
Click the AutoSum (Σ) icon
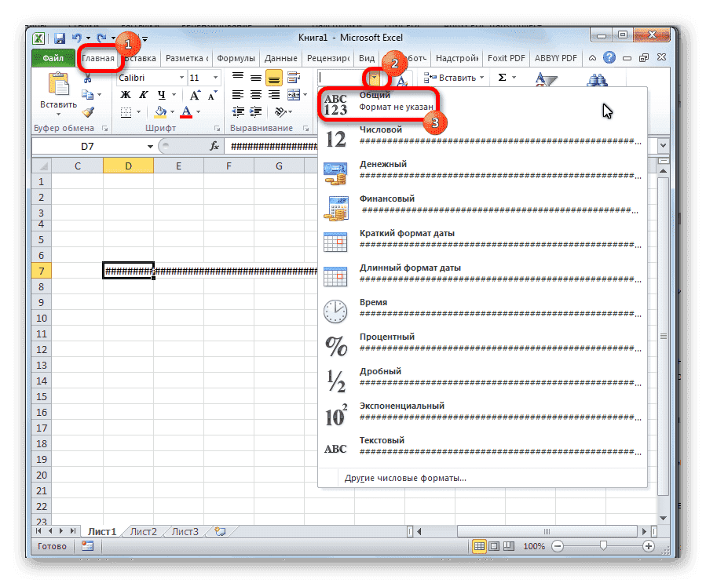[x=502, y=77]
